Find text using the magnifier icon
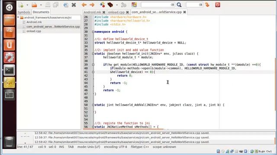This screenshot has width=277, height=155. 179,5
